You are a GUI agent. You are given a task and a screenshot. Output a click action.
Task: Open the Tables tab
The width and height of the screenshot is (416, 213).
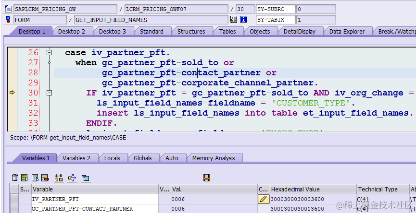coord(227,32)
